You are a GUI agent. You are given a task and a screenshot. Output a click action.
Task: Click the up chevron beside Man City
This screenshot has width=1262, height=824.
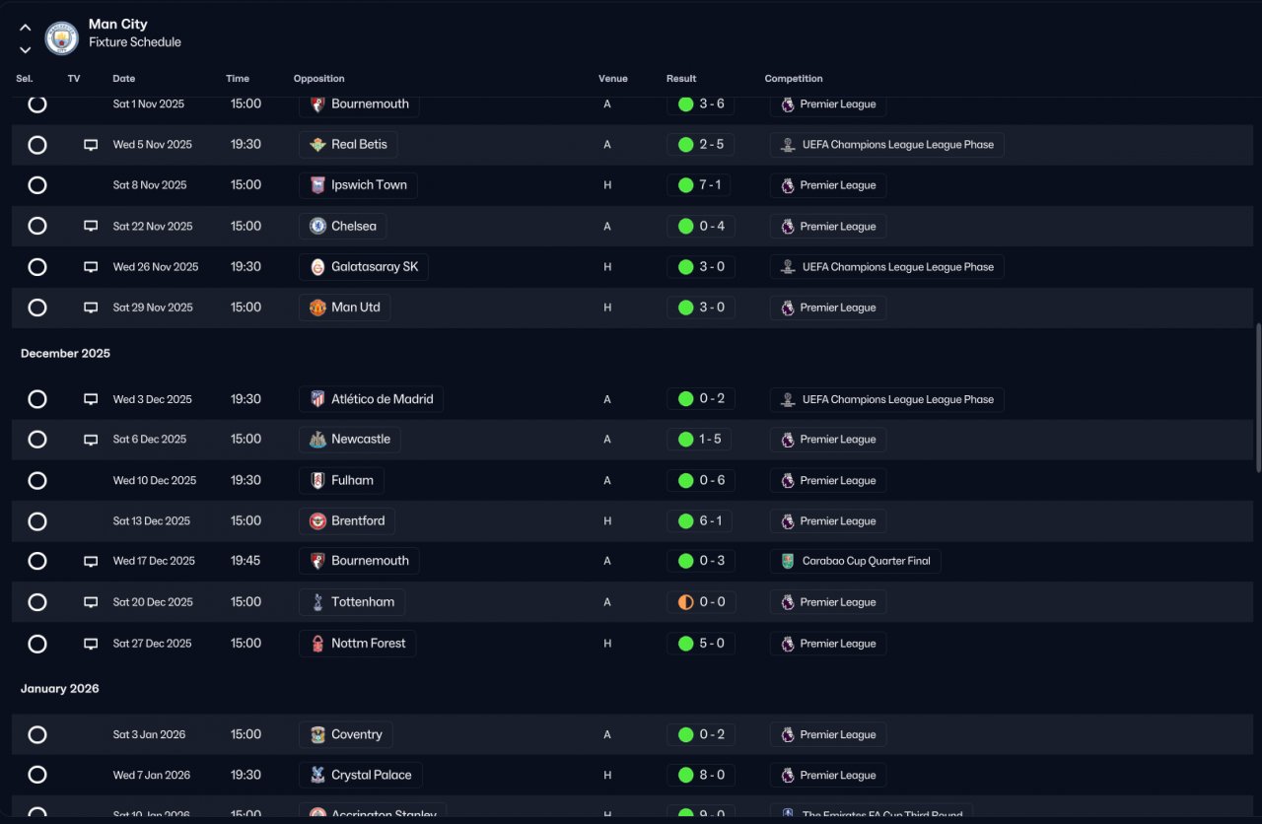click(26, 28)
